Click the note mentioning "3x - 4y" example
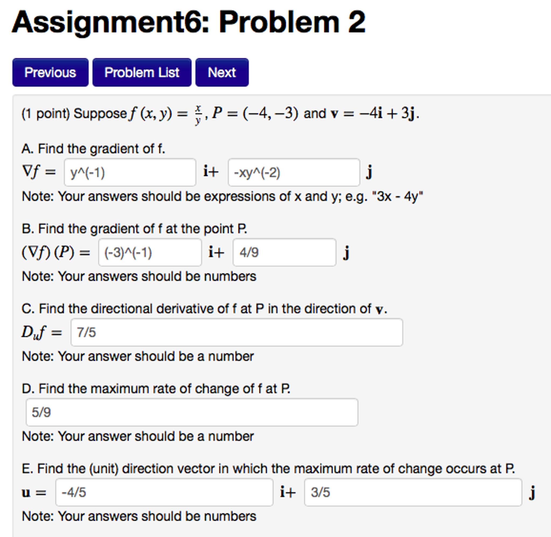This screenshot has height=537, width=551. (x=222, y=196)
